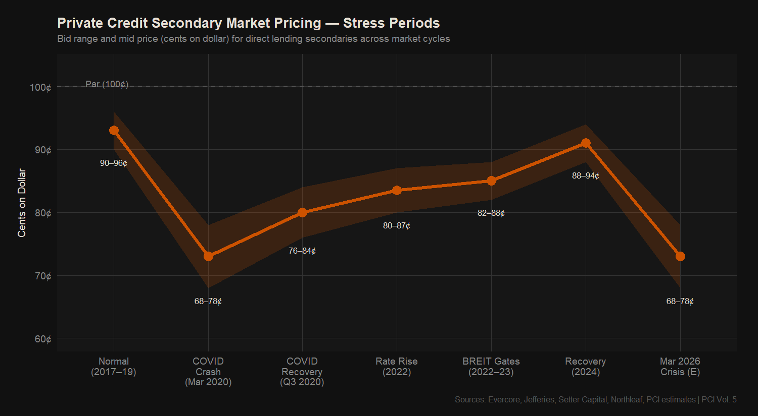Select the Cents on Dollar axis title

[x=22, y=203]
